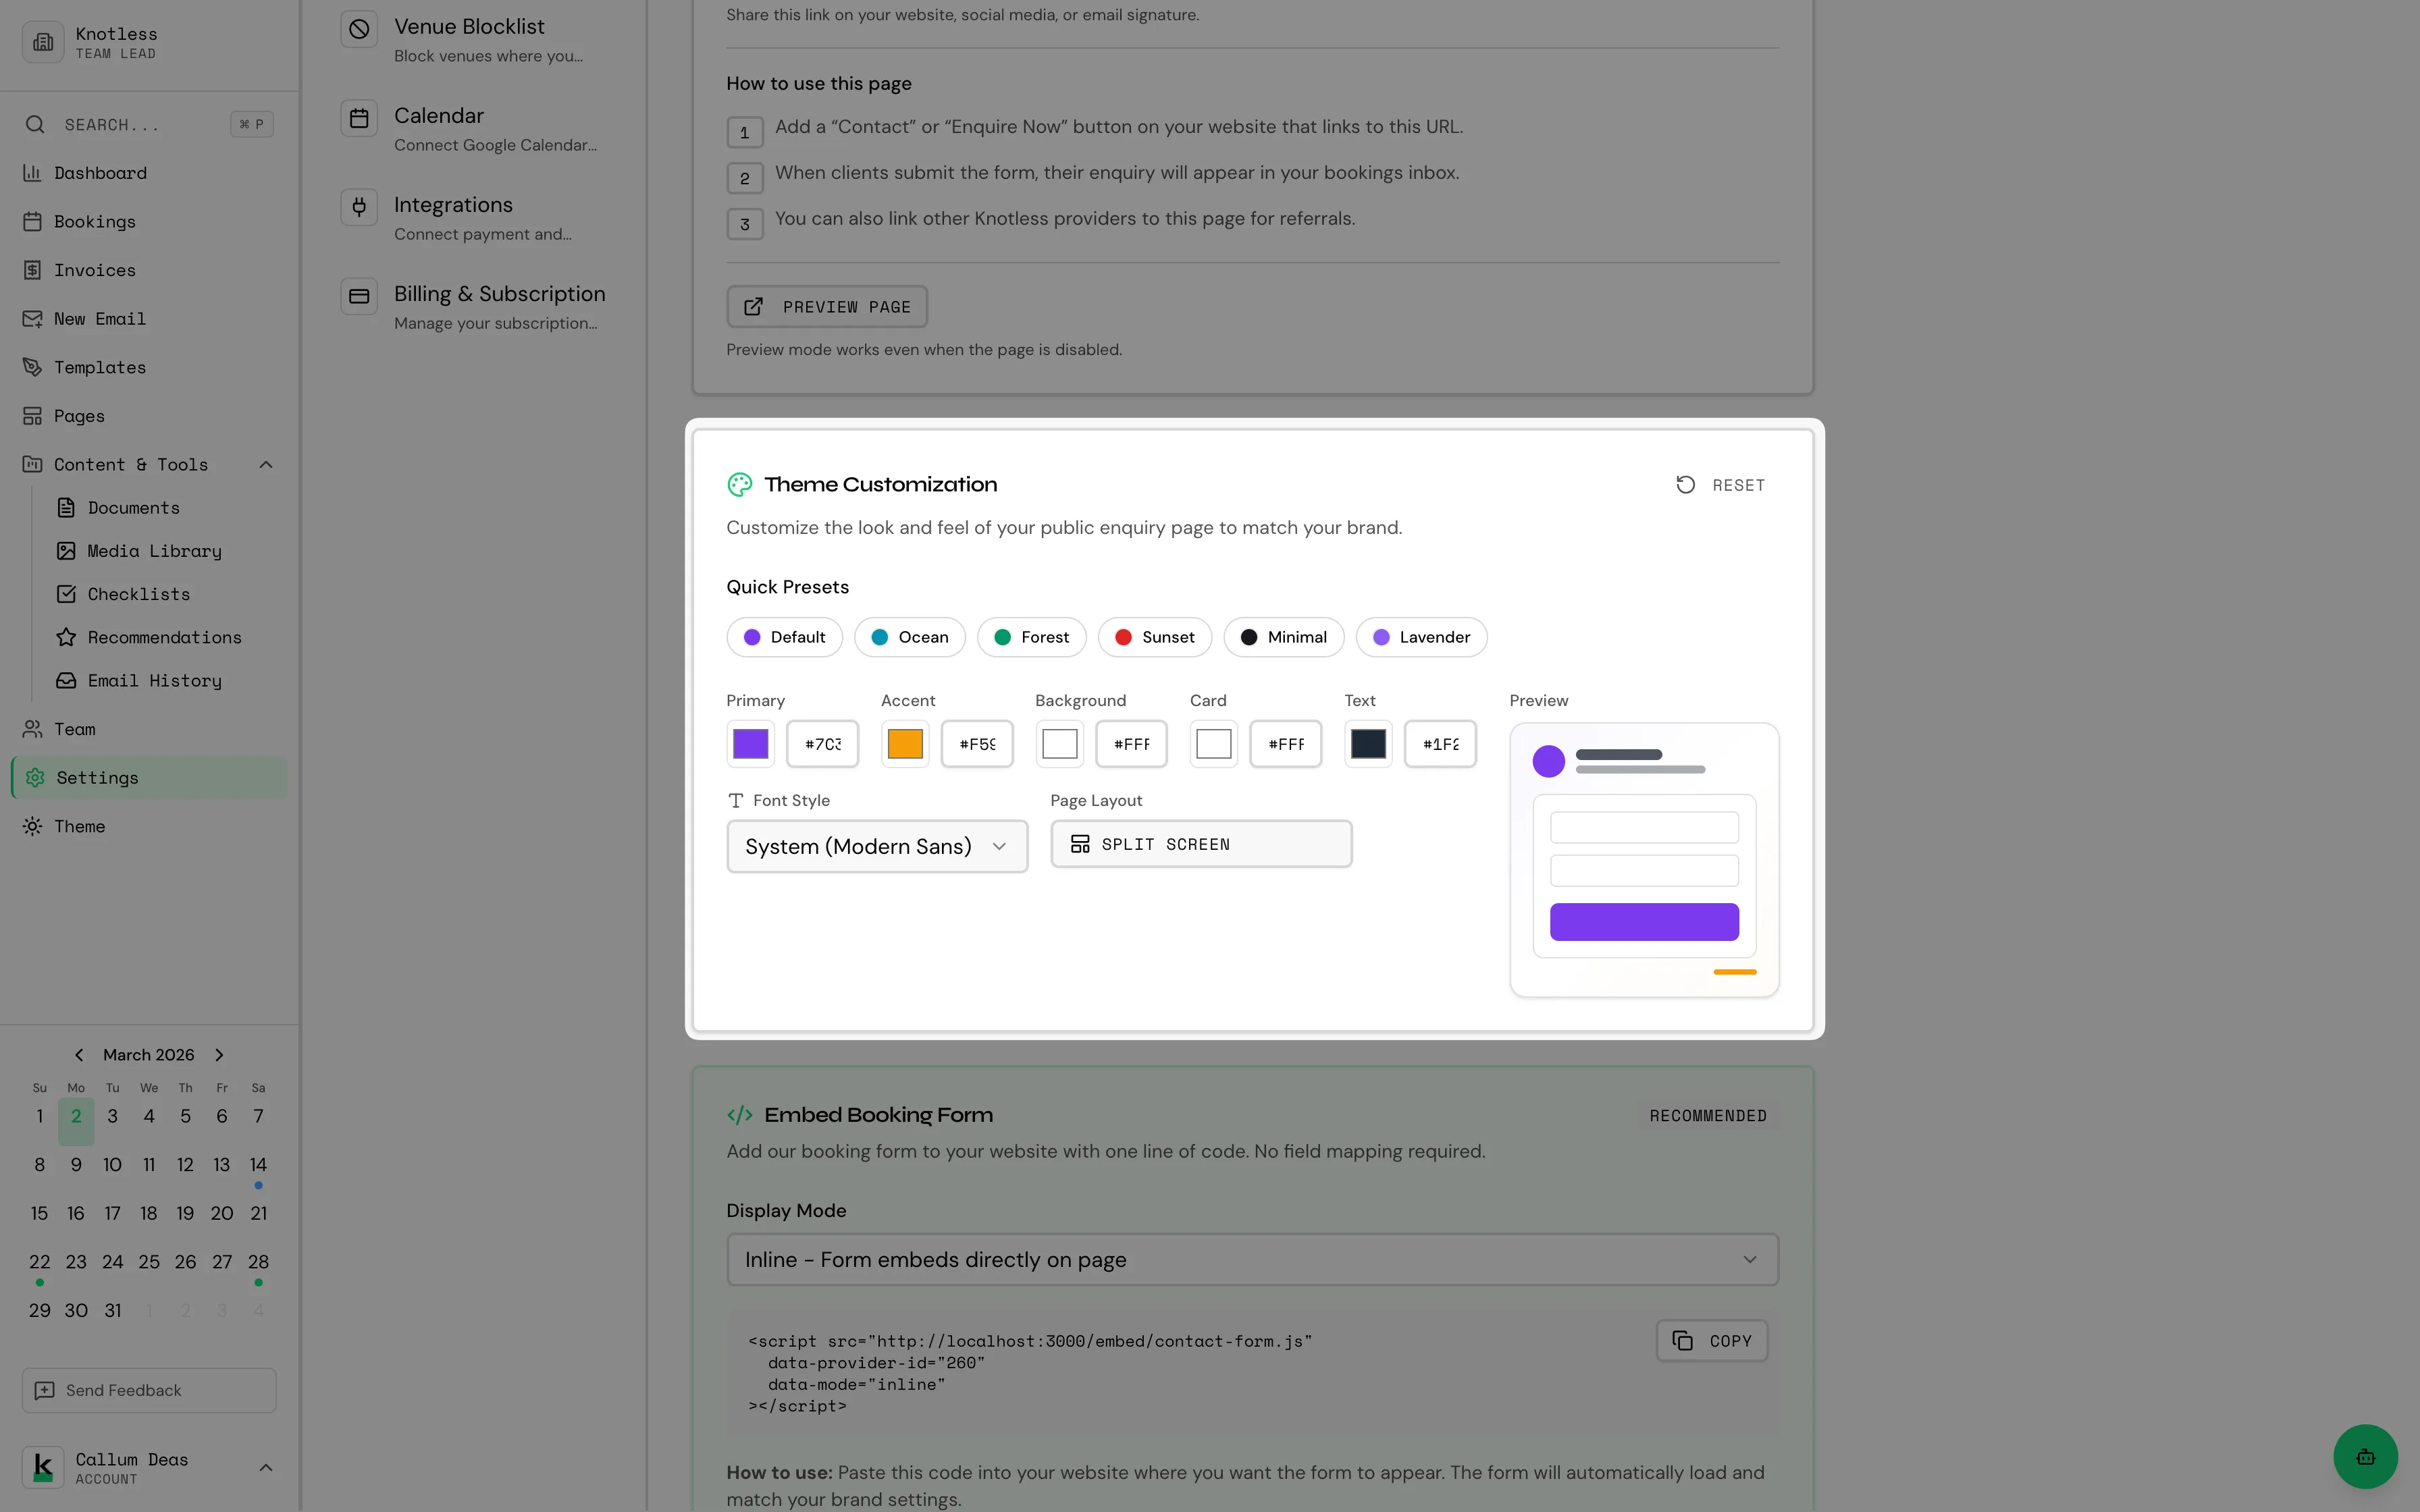This screenshot has width=2420, height=1512.
Task: Click the Invoices icon
Action: tap(33, 270)
